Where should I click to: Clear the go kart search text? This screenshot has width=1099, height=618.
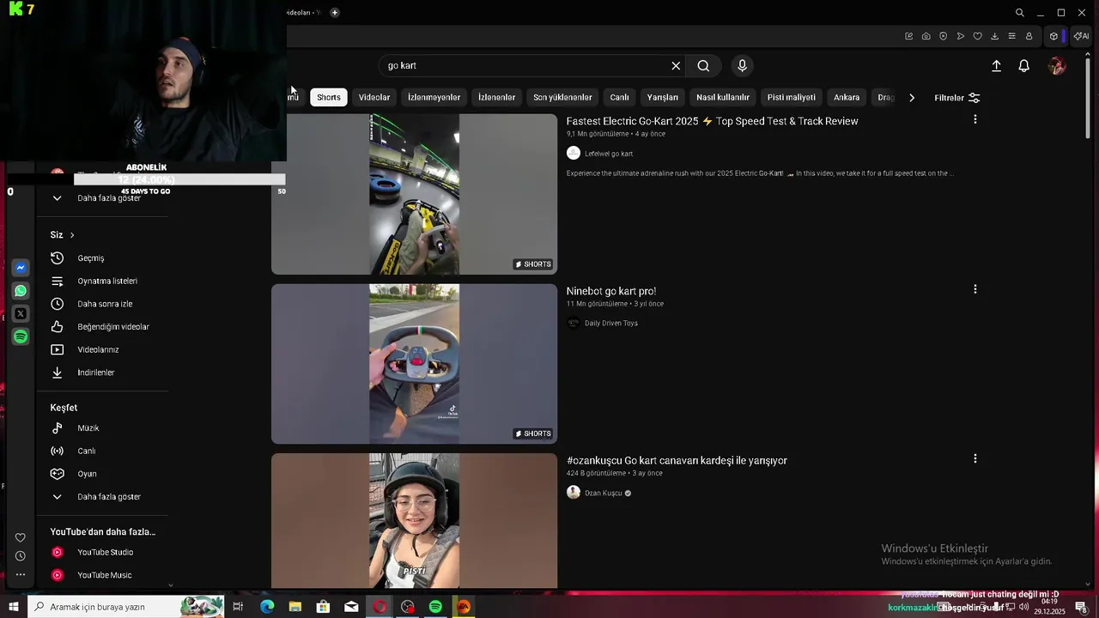[x=676, y=66]
